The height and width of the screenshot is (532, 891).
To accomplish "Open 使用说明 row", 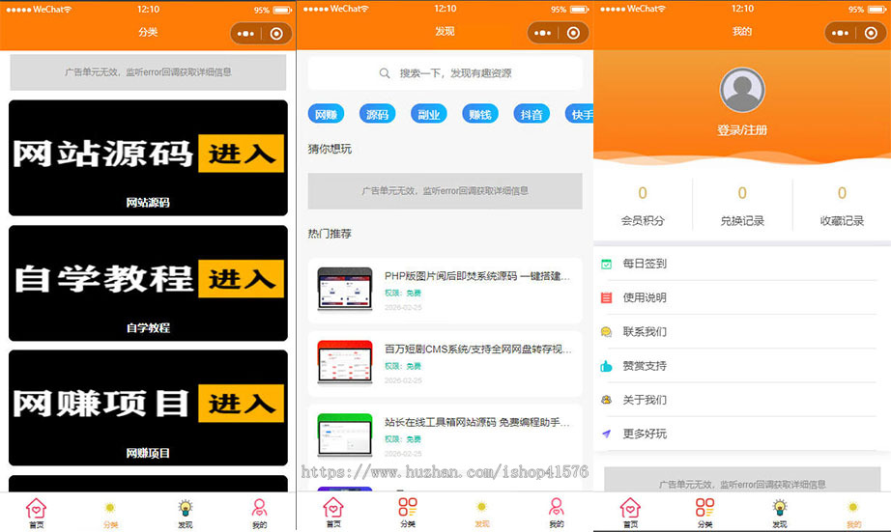I will 742,297.
